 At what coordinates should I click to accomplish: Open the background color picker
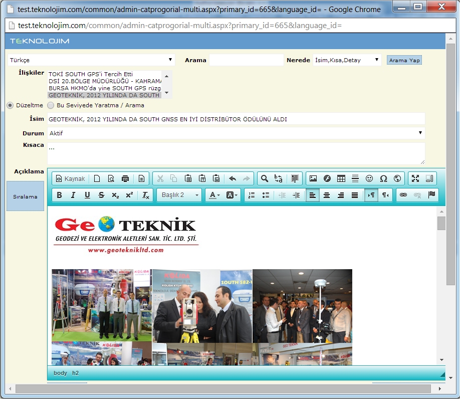232,195
